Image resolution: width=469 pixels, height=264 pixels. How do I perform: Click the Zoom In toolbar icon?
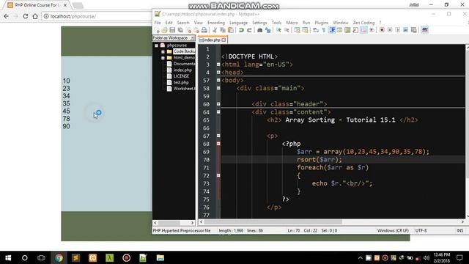pyautogui.click(x=278, y=30)
